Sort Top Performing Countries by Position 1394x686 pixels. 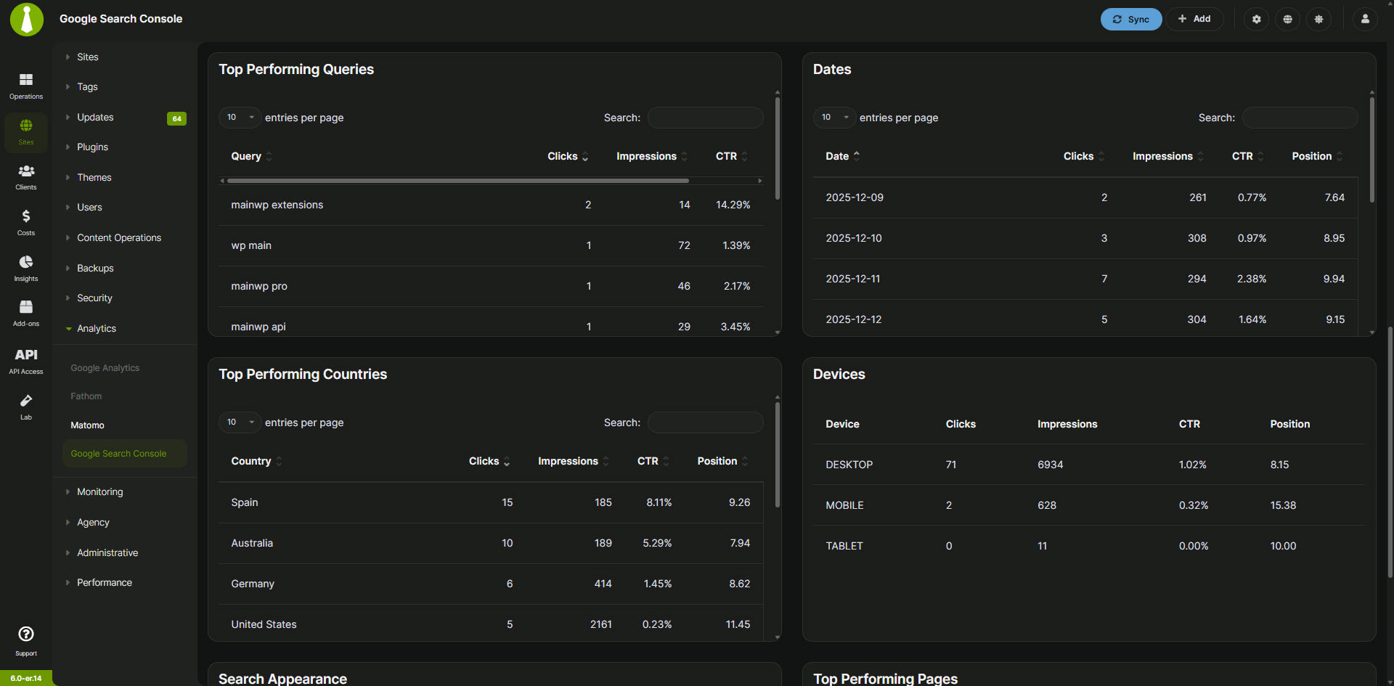[722, 461]
